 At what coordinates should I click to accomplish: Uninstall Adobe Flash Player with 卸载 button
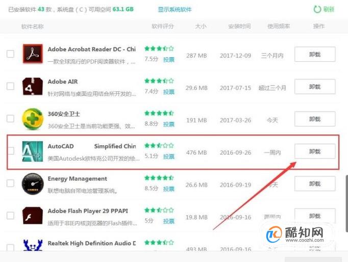pos(315,216)
